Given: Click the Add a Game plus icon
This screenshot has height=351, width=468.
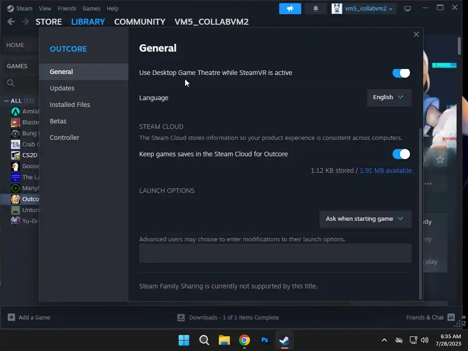Looking at the screenshot, I should pos(11,317).
